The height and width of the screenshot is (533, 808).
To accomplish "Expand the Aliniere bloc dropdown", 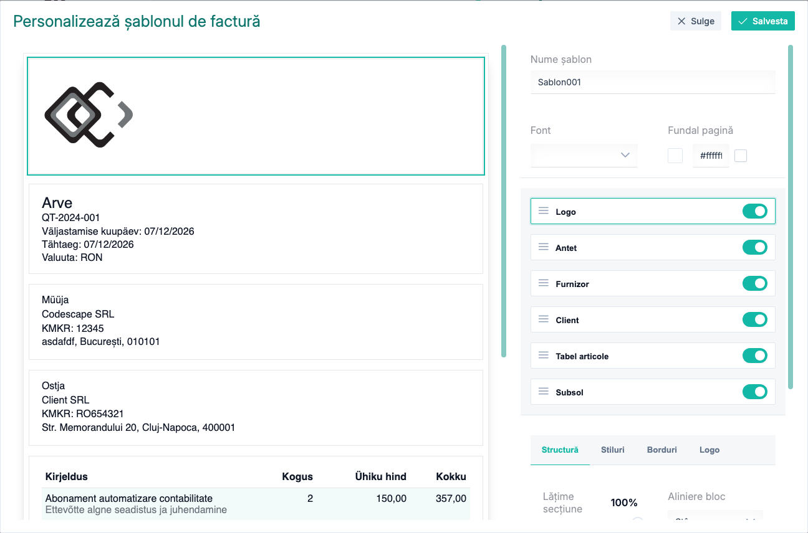I will [716, 519].
